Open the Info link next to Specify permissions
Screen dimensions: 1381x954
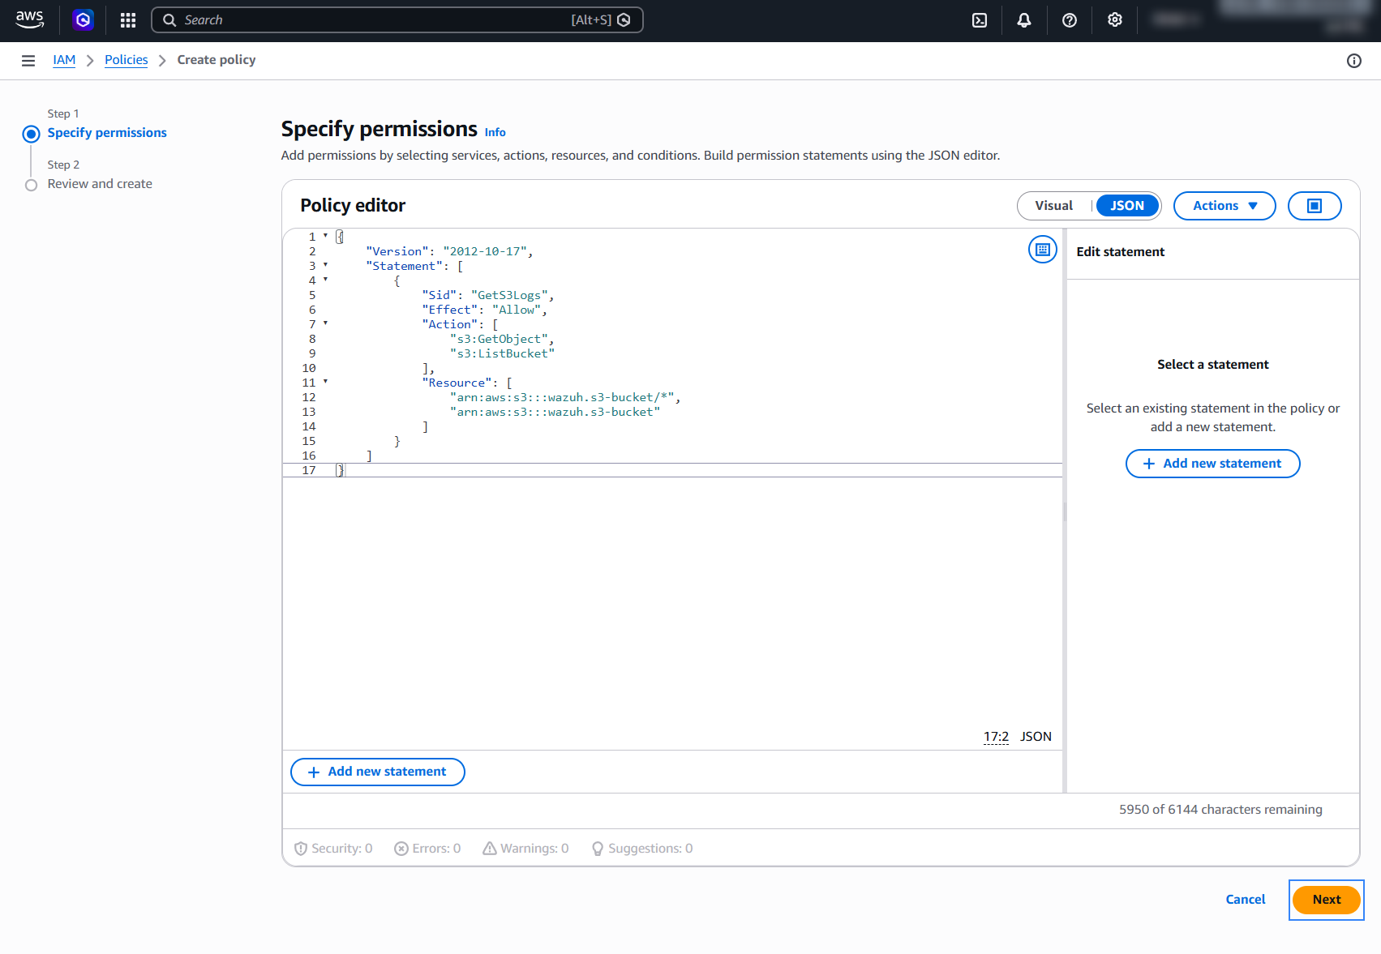pos(495,132)
